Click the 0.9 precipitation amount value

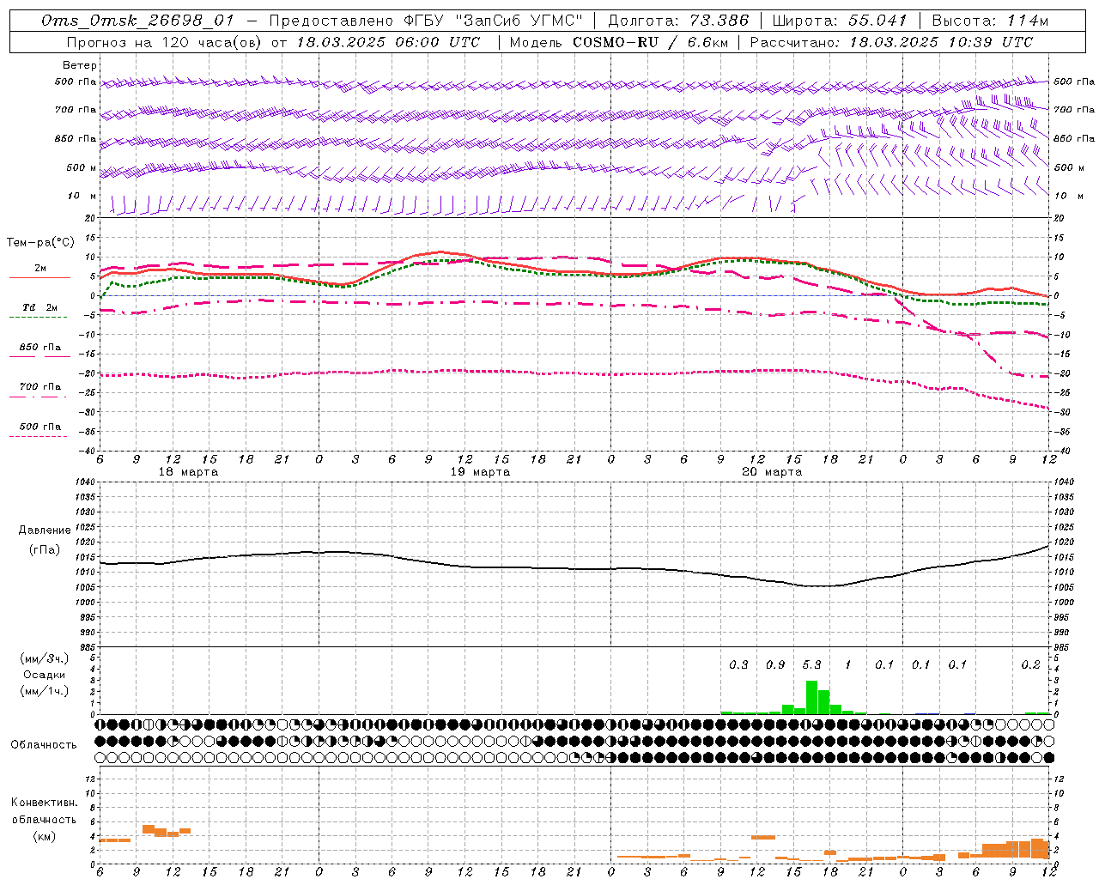click(775, 665)
